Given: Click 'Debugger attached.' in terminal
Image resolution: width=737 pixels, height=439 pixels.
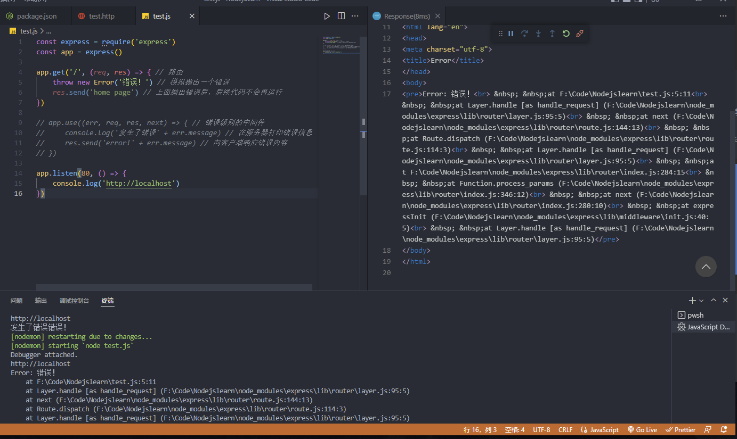Looking at the screenshot, I should 44,355.
